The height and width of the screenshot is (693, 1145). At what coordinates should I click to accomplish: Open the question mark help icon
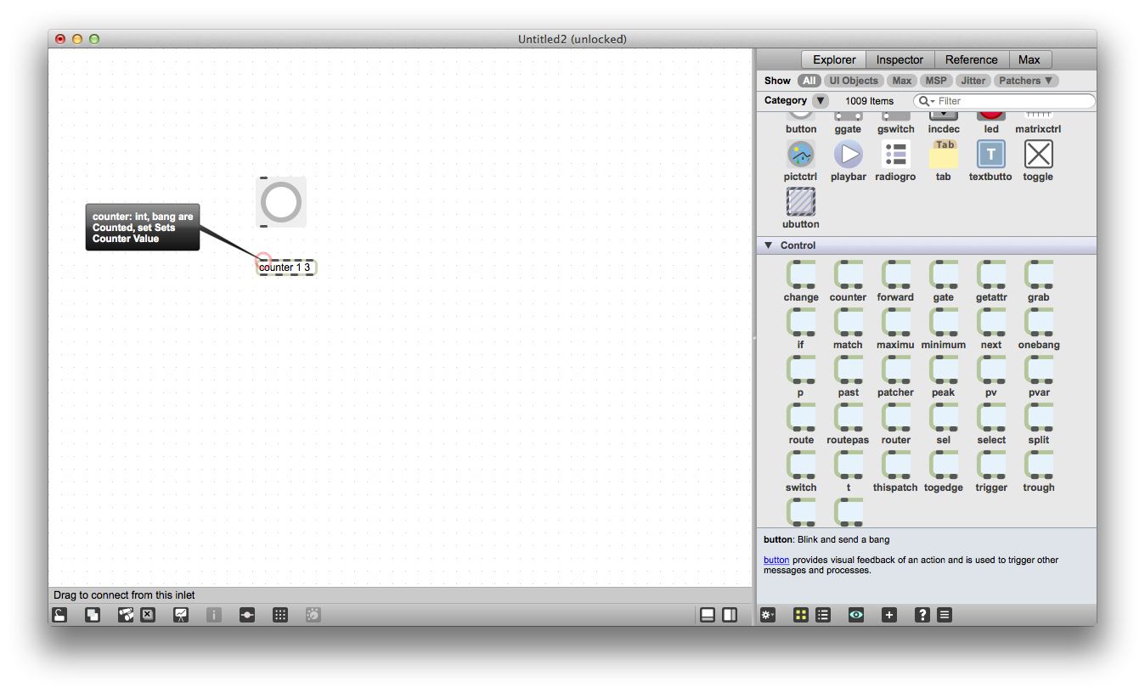click(x=922, y=615)
